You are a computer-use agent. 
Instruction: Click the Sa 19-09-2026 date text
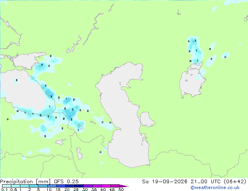click(165, 182)
